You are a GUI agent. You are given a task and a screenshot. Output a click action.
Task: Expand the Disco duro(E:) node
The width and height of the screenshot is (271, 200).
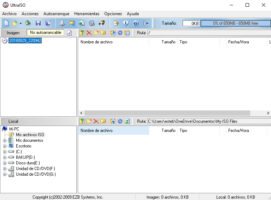pos(5,163)
